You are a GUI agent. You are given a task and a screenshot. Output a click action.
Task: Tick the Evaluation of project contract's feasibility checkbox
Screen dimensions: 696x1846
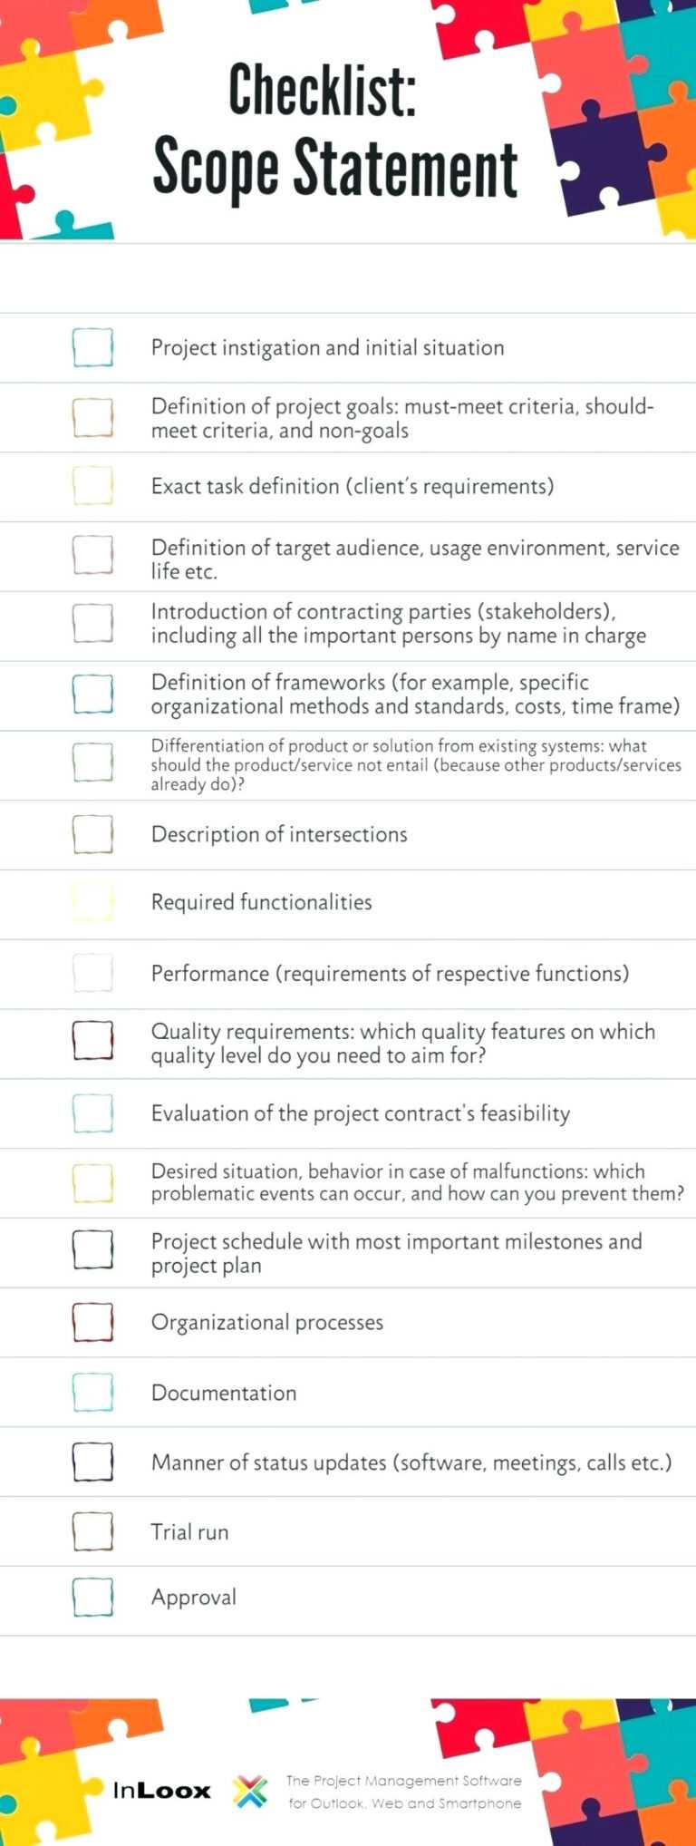point(92,1113)
